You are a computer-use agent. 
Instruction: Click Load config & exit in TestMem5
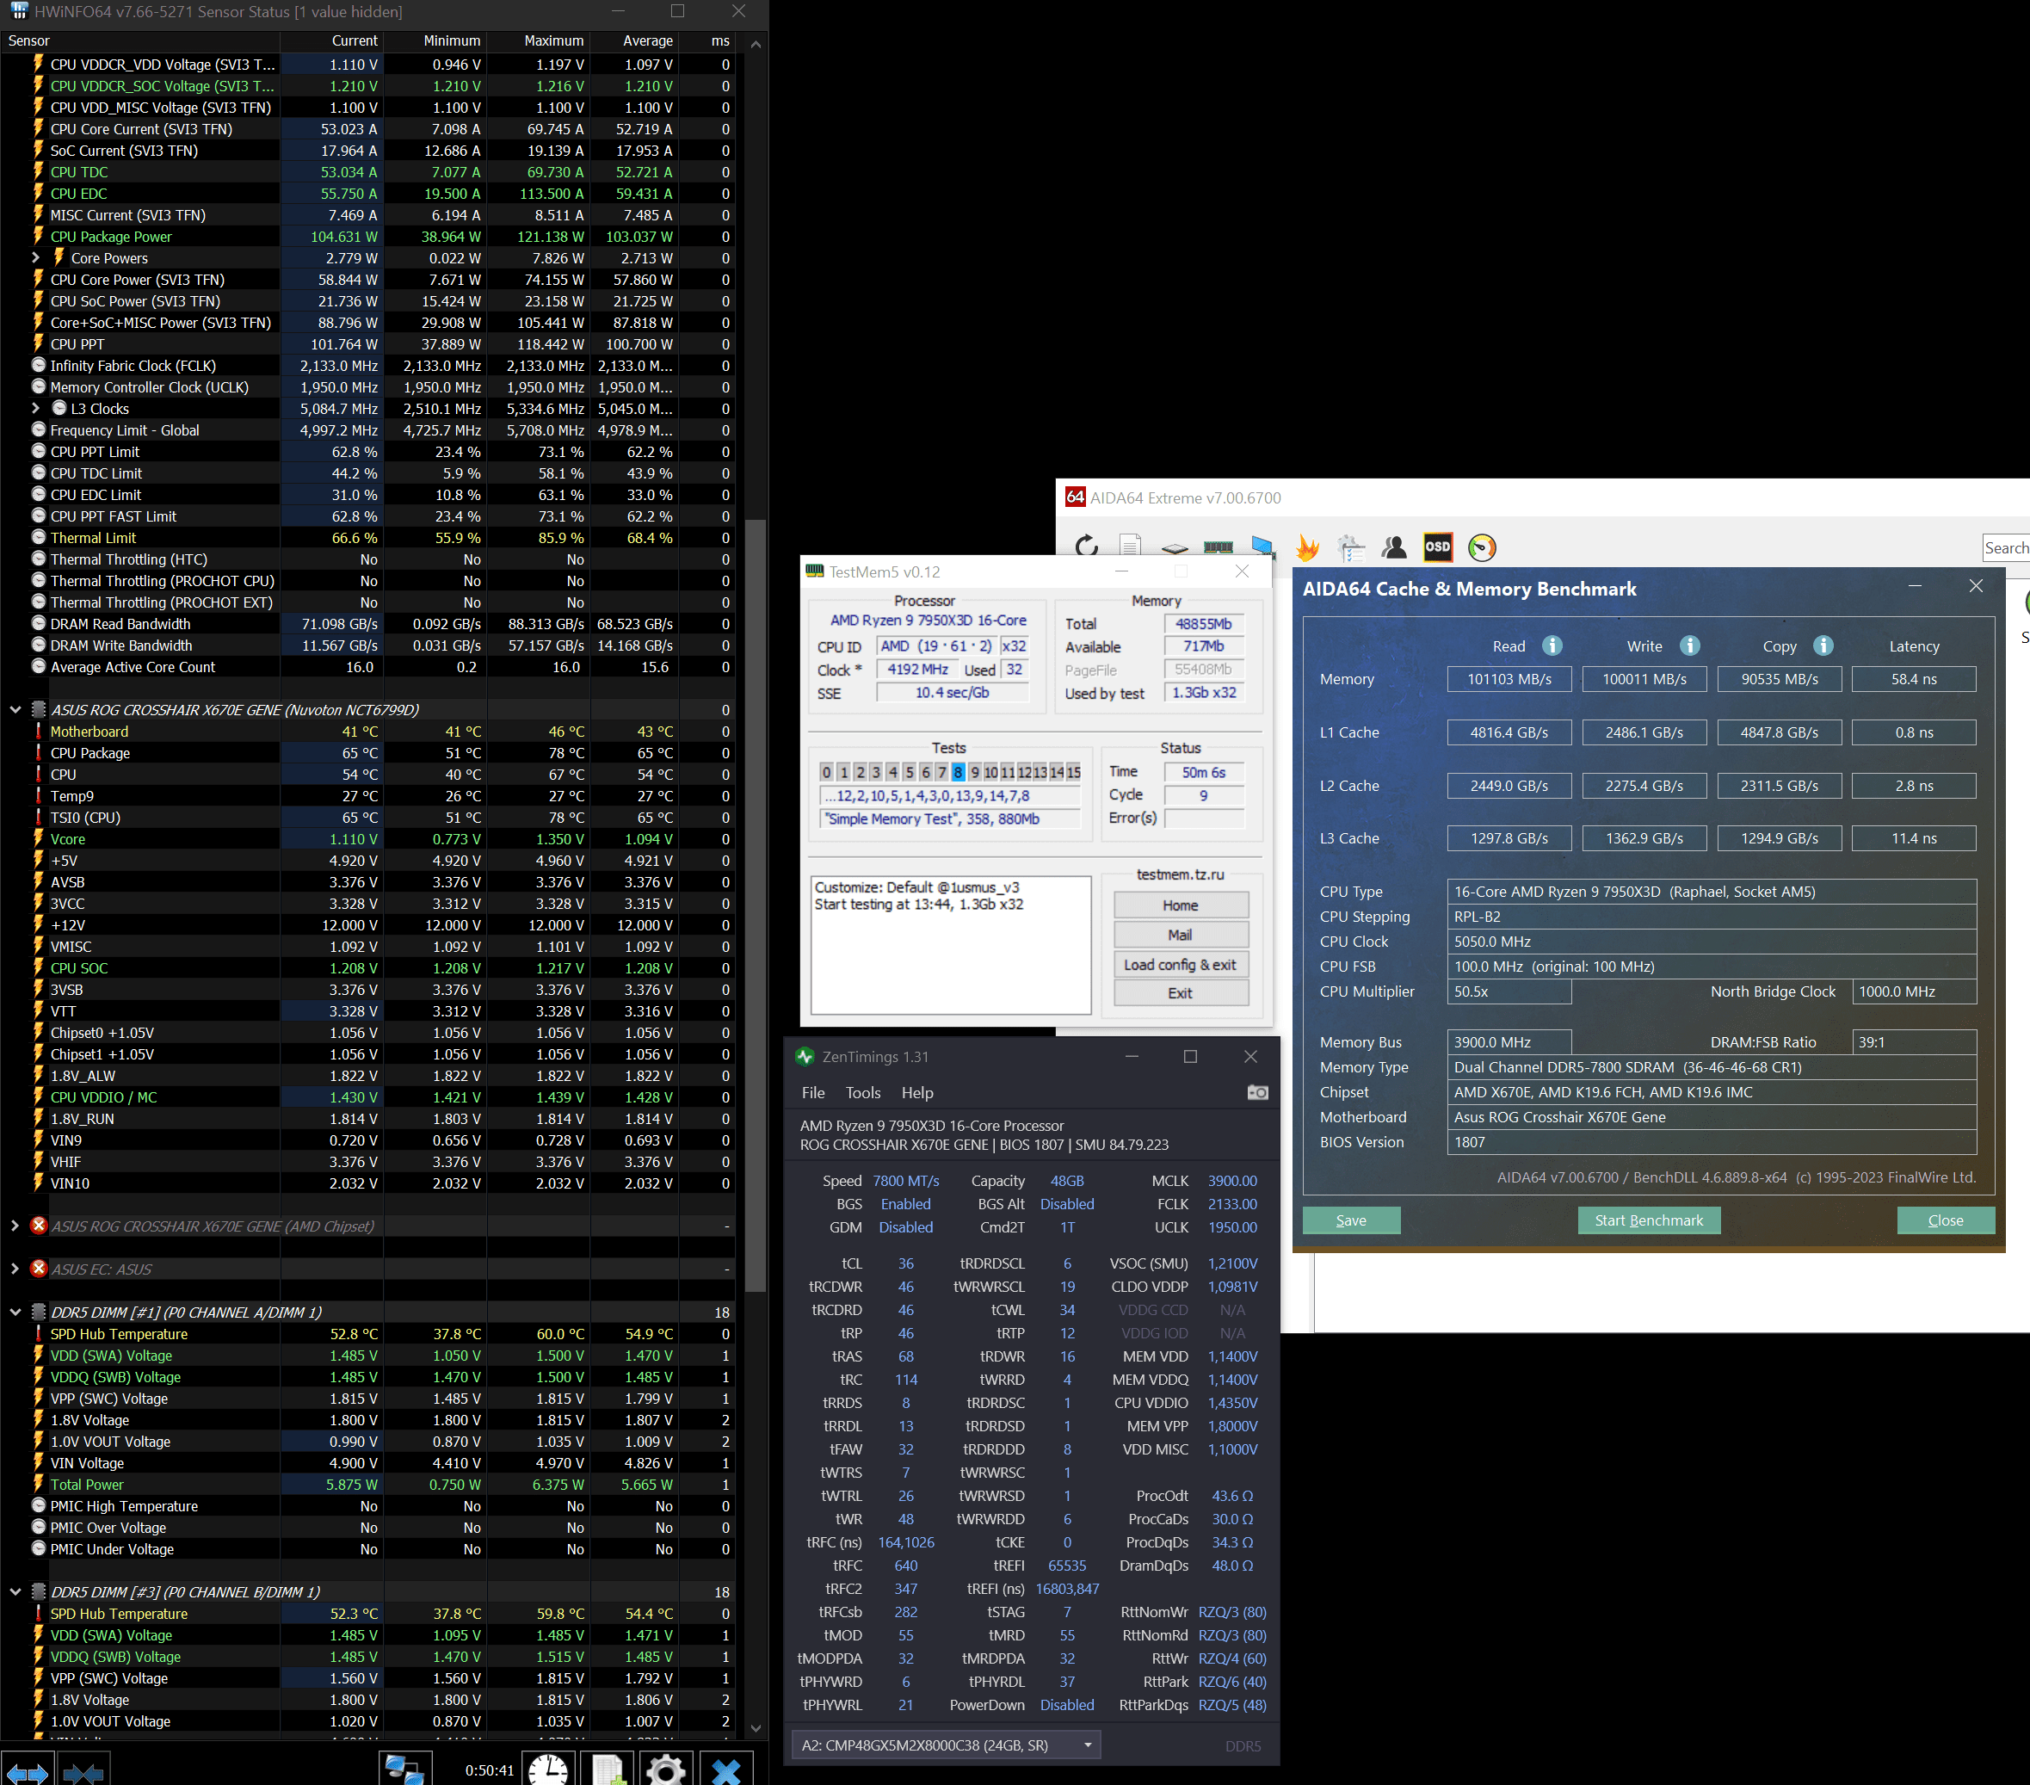click(1179, 965)
